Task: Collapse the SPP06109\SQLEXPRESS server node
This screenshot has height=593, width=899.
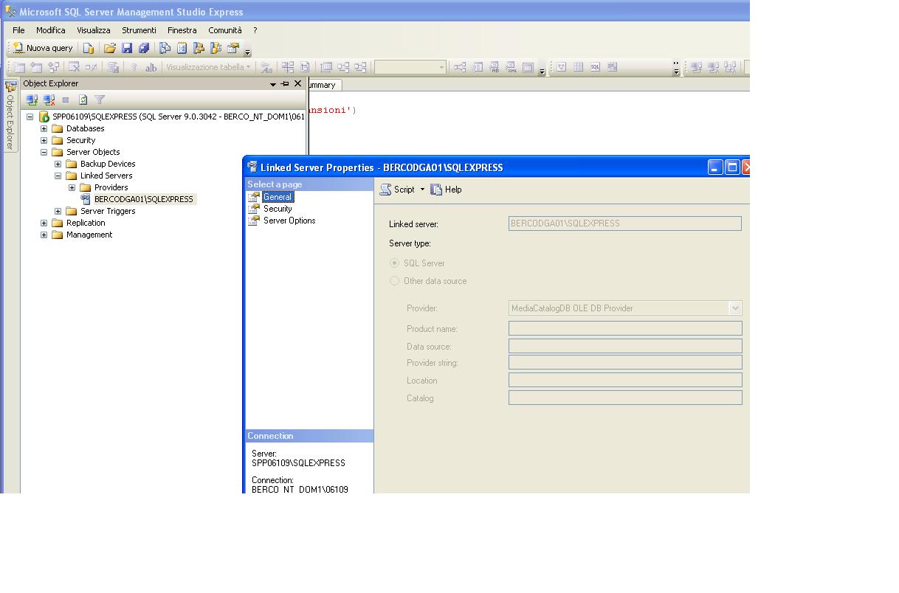Action: (30, 117)
